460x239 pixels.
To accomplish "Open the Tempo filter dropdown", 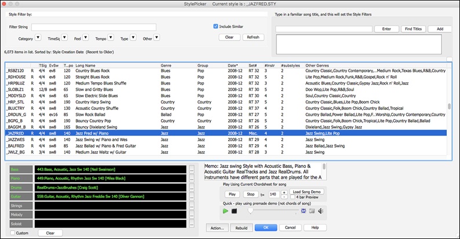I will (x=112, y=38).
